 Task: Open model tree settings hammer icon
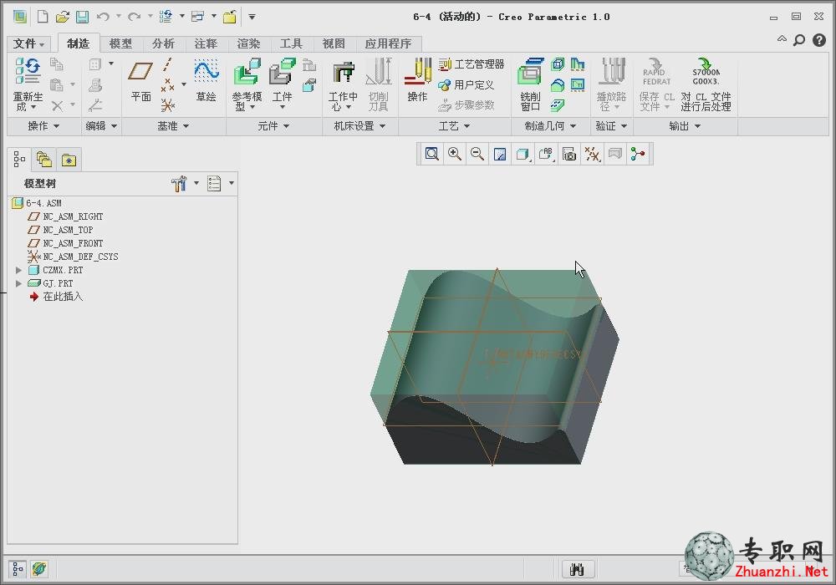179,184
